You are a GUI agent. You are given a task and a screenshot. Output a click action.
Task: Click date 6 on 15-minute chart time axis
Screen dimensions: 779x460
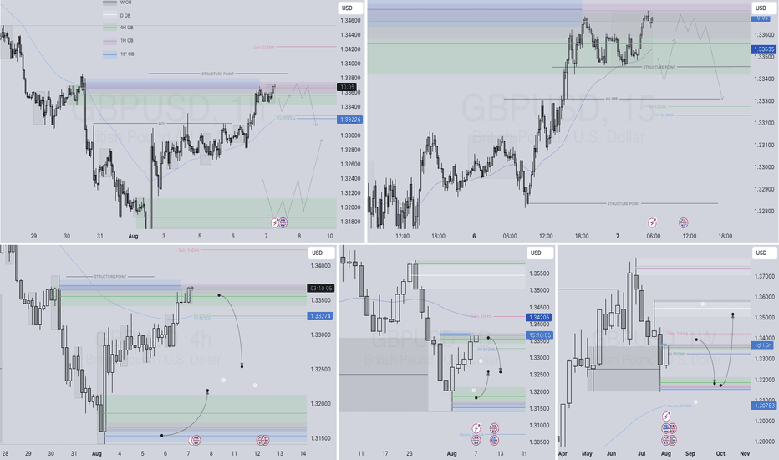(x=474, y=236)
